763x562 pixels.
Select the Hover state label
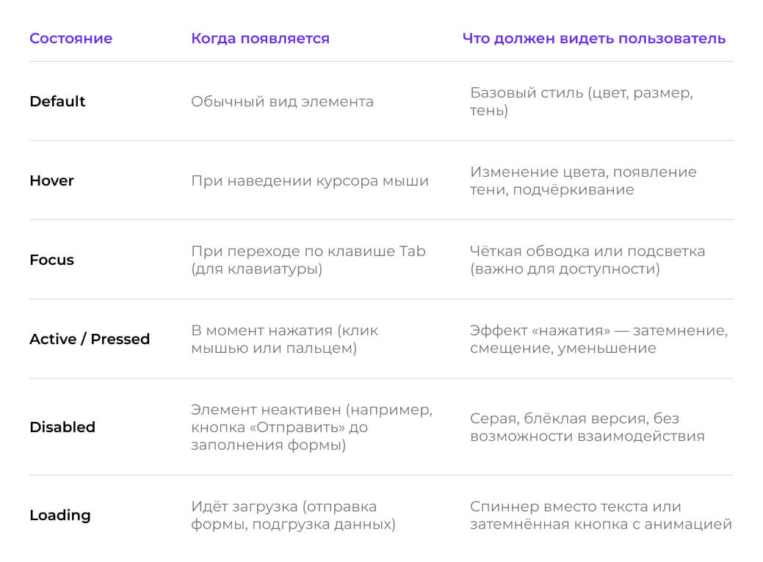pos(51,180)
